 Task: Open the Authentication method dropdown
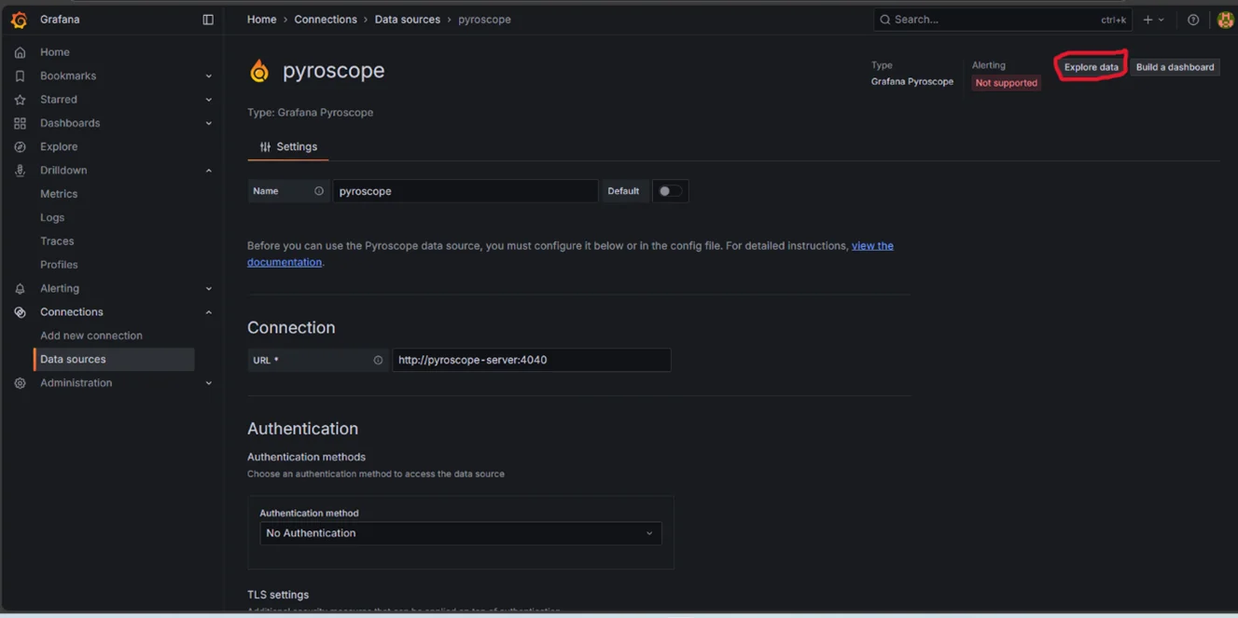tap(461, 533)
